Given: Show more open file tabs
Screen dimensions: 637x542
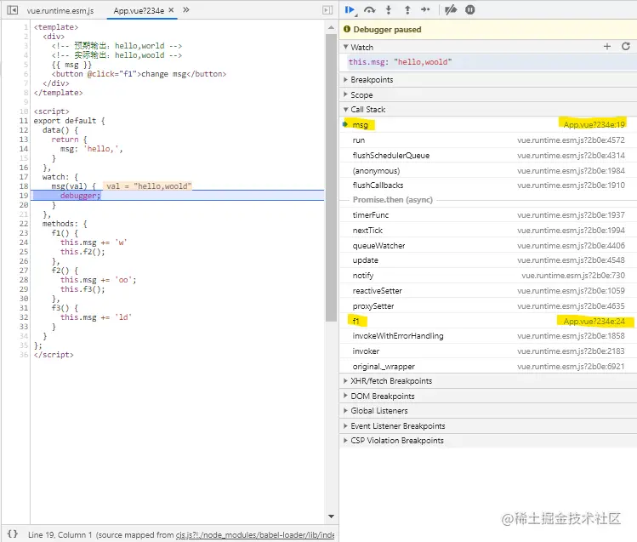Looking at the screenshot, I should (x=186, y=9).
